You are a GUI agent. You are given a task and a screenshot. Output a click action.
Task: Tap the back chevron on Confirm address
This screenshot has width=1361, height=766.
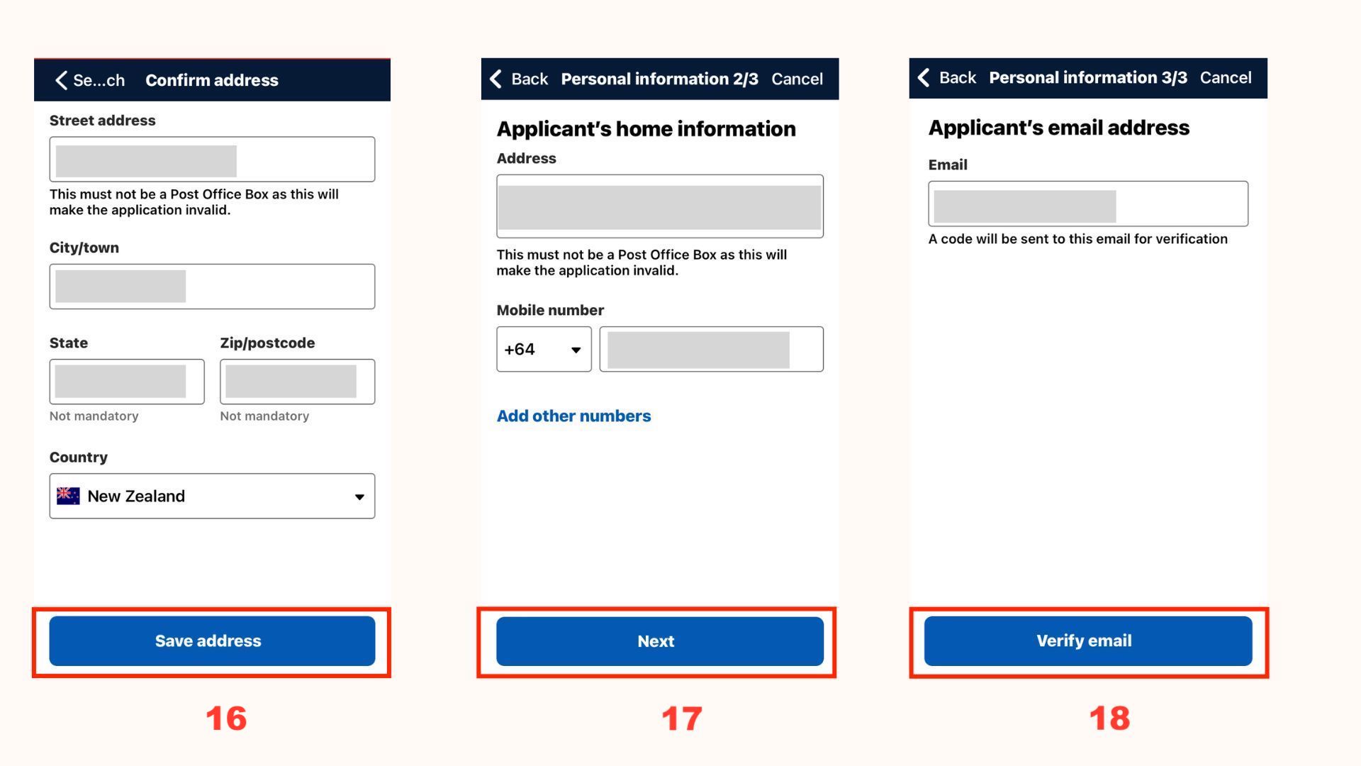(x=62, y=80)
